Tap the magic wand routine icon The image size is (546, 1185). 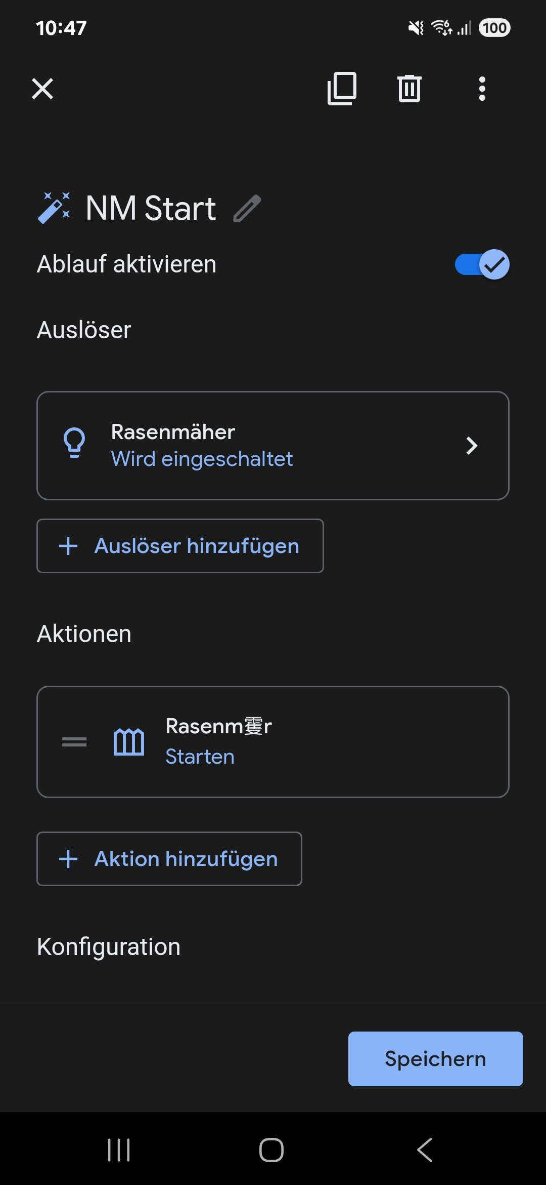pyautogui.click(x=54, y=208)
